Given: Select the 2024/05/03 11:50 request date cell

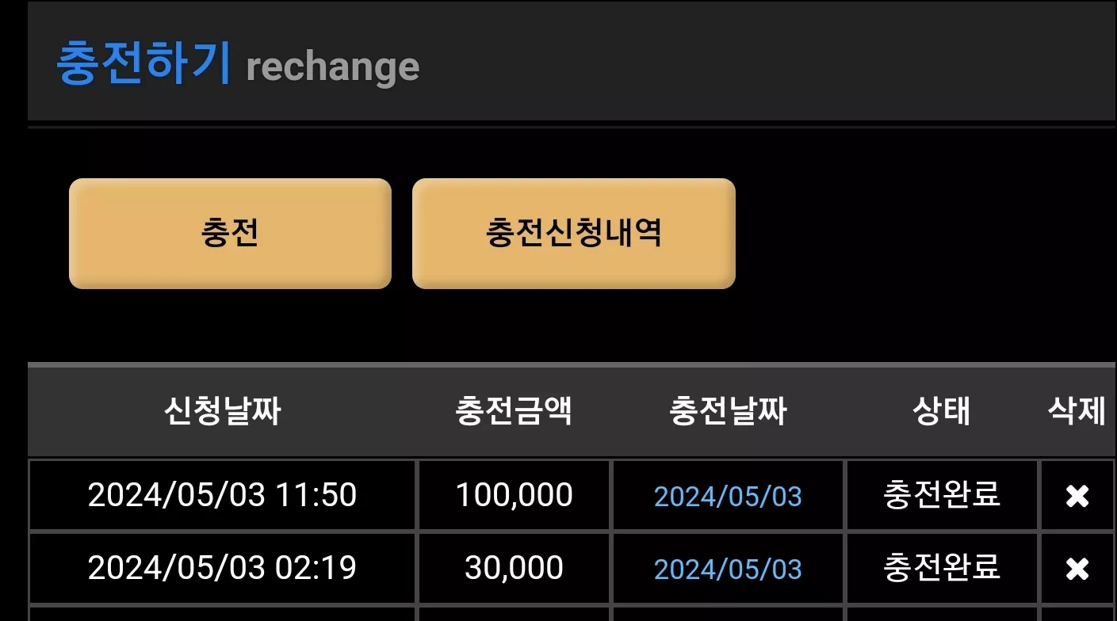Looking at the screenshot, I should pyautogui.click(x=222, y=496).
